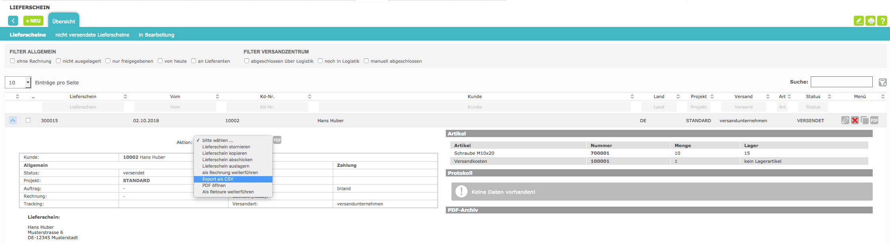This screenshot has width=890, height=244.
Task: Focus the Suche search field
Action: coord(842,82)
